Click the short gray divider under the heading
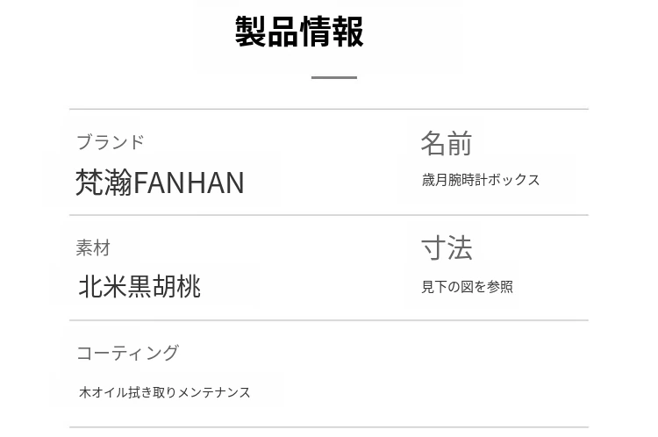658x437 pixels. pyautogui.click(x=333, y=78)
